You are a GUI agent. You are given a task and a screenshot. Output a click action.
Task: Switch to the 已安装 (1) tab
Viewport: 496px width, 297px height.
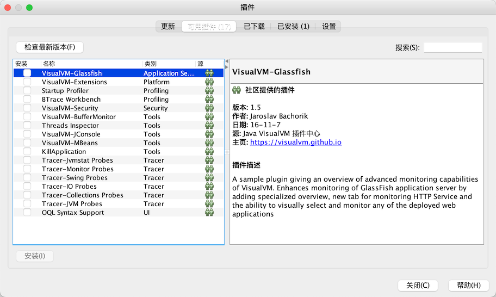pos(293,26)
